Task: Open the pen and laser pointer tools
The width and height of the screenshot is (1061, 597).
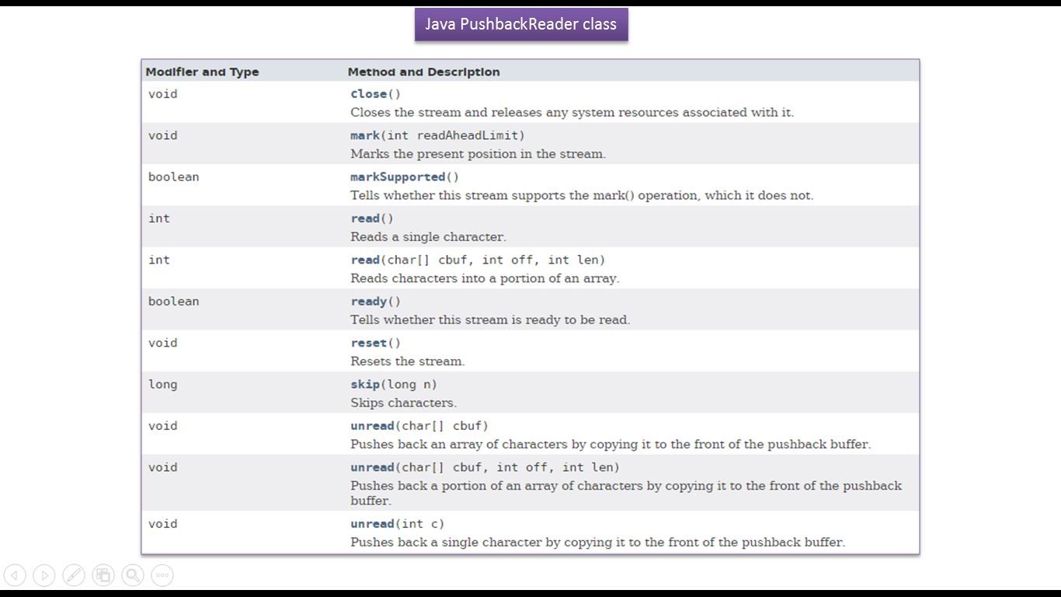Action: click(x=74, y=575)
